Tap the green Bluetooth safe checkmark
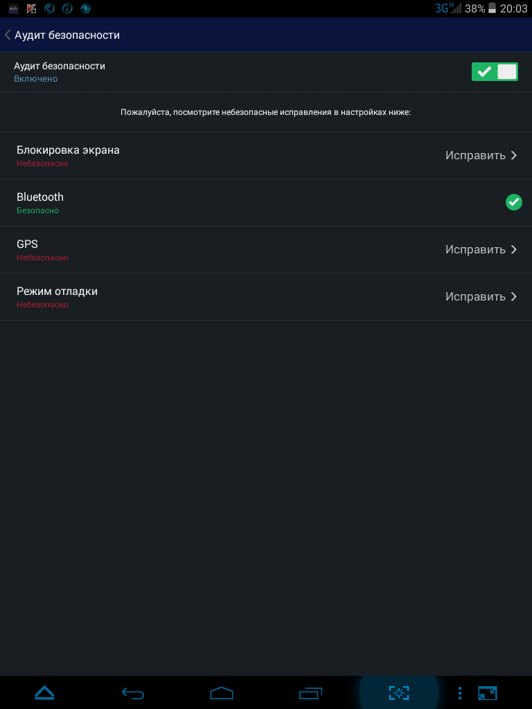532x709 pixels. [513, 202]
